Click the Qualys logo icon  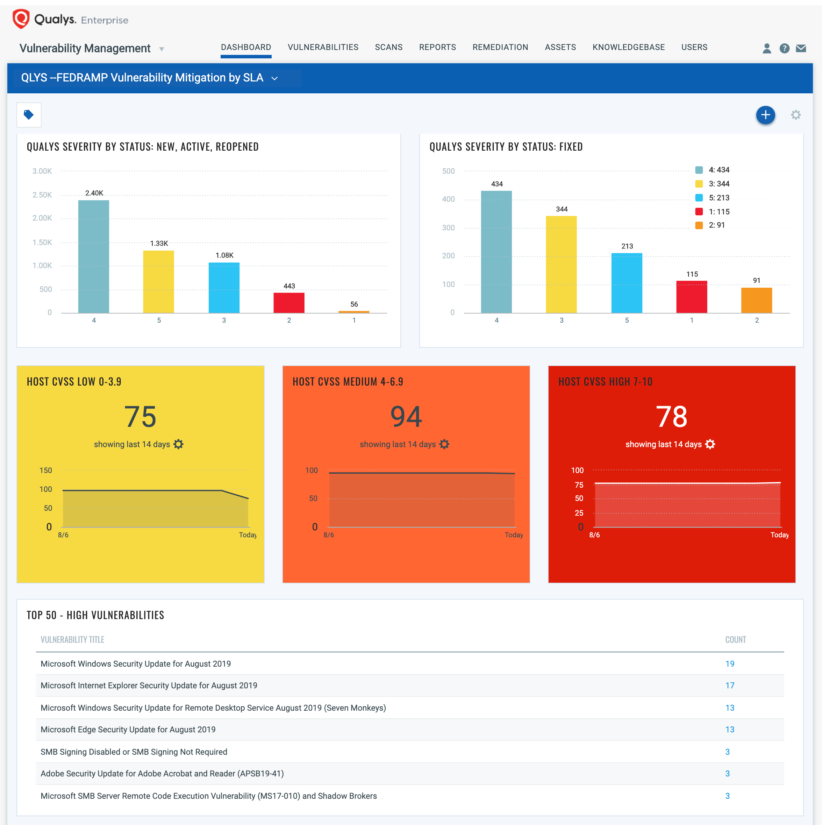point(21,19)
